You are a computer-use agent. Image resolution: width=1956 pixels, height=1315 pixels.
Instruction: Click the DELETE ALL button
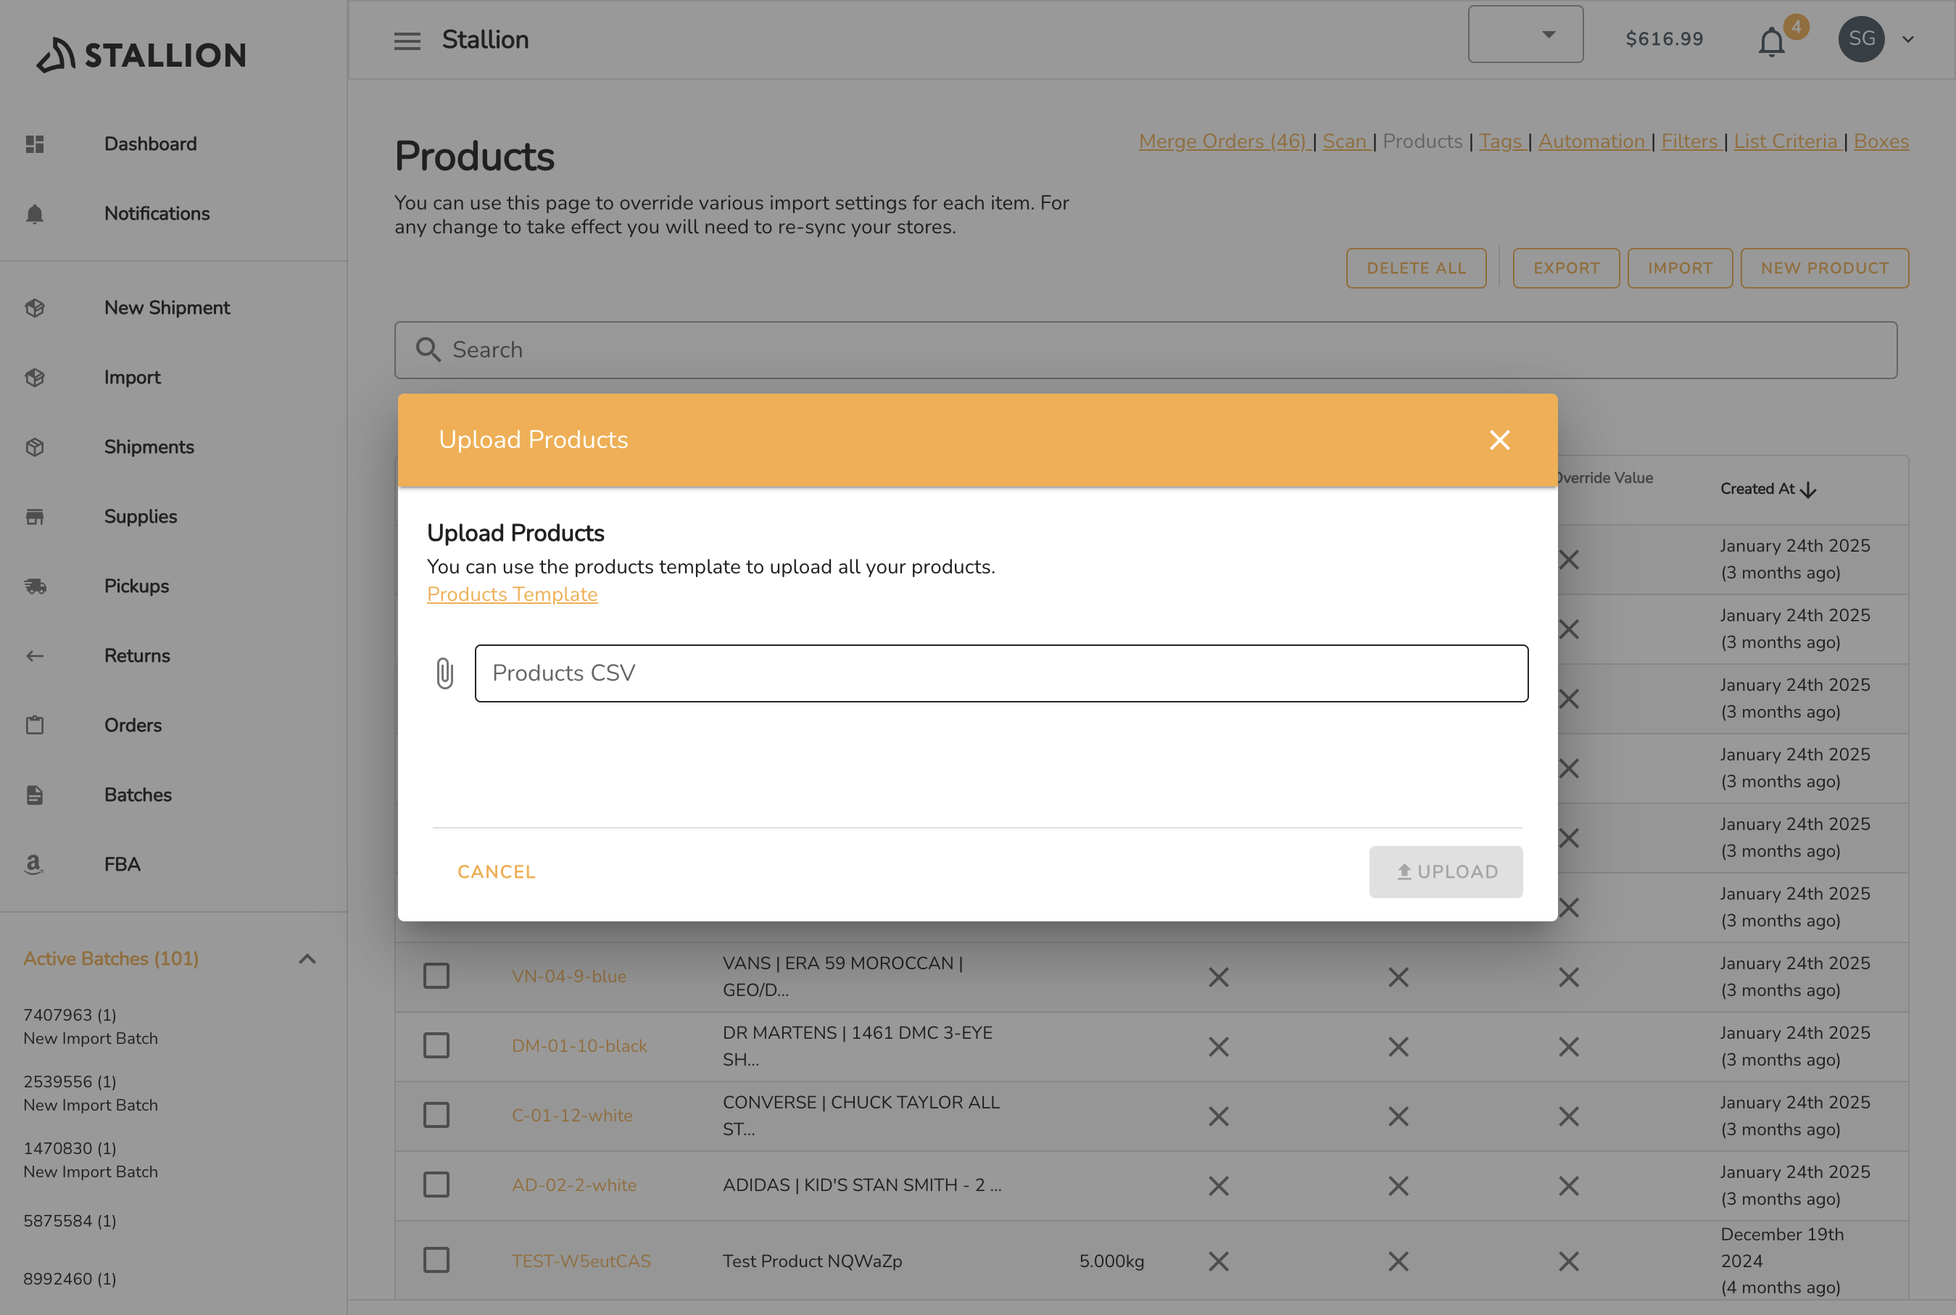point(1416,268)
